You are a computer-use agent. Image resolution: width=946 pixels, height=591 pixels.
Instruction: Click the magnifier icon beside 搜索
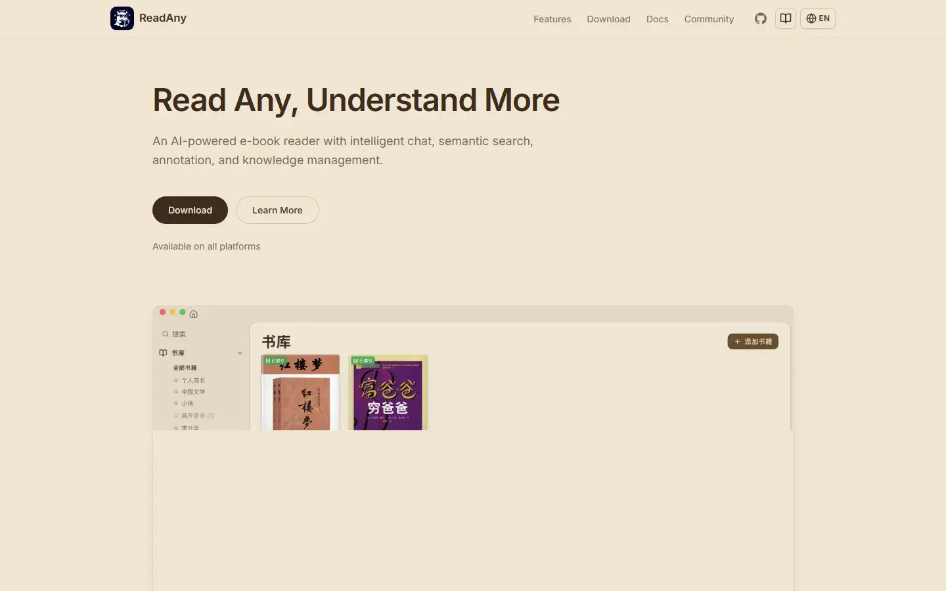click(x=166, y=334)
